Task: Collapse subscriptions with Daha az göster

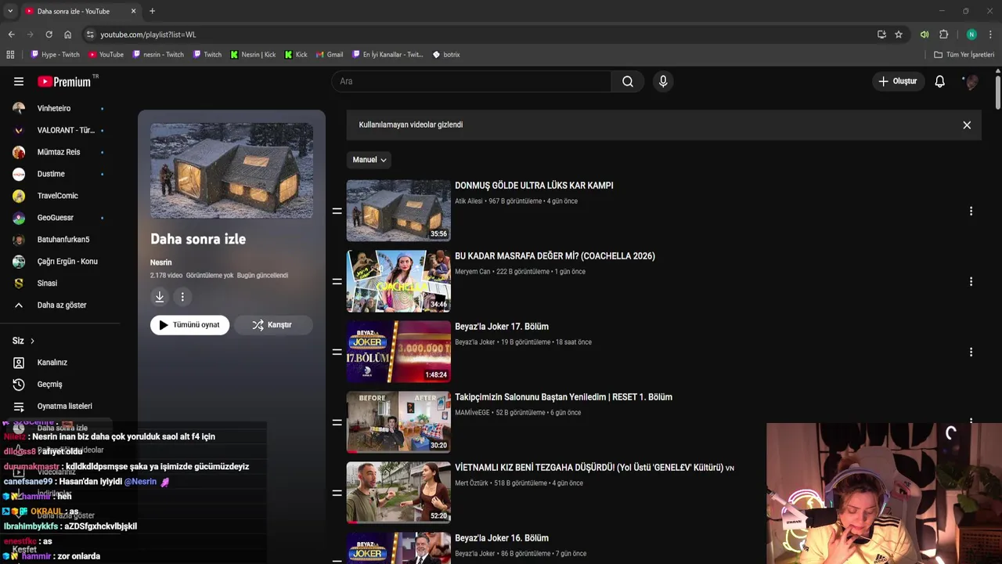Action: point(60,305)
